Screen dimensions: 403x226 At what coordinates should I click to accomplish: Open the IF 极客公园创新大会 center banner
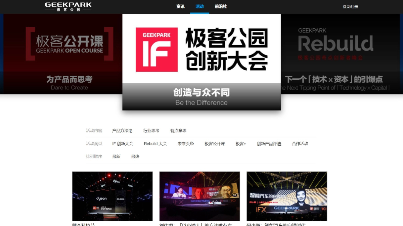201,62
